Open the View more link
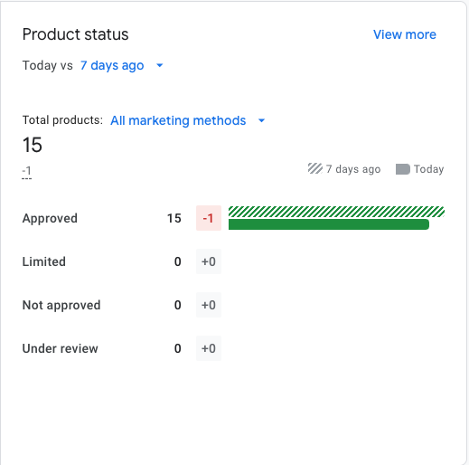 pos(405,34)
